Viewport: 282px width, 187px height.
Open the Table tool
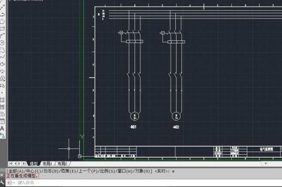[x=3, y=121]
